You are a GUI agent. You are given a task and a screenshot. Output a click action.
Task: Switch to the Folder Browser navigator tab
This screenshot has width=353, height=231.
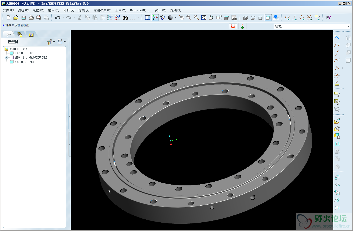tap(20, 34)
